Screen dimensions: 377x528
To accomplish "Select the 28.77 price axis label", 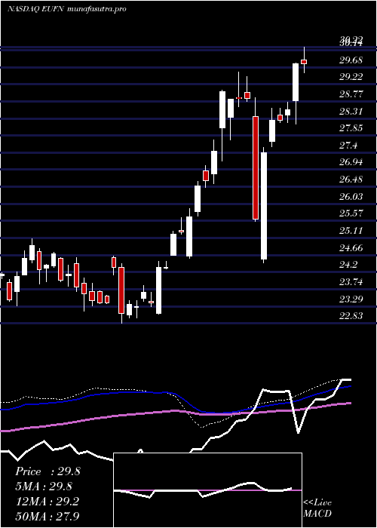I will (x=351, y=94).
